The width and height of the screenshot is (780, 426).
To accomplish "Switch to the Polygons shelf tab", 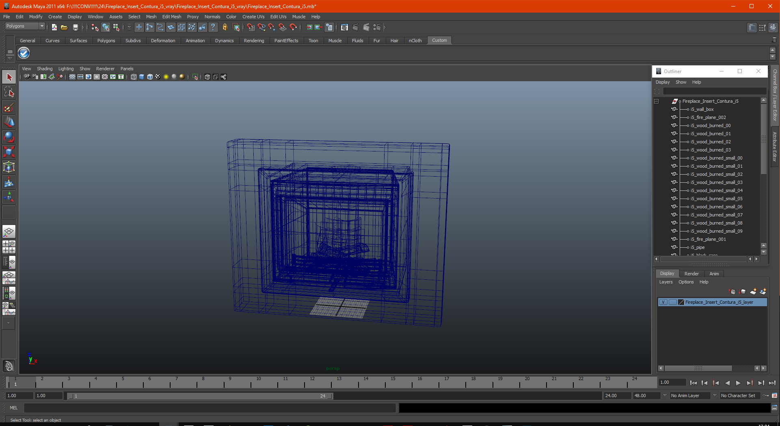I will 106,41.
